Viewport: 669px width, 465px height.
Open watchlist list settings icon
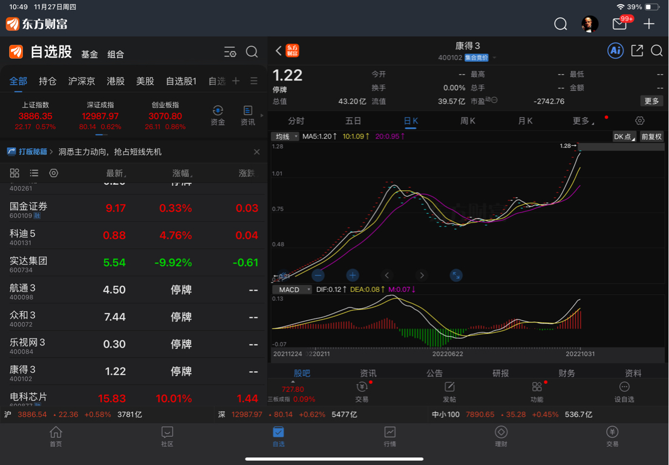[230, 52]
